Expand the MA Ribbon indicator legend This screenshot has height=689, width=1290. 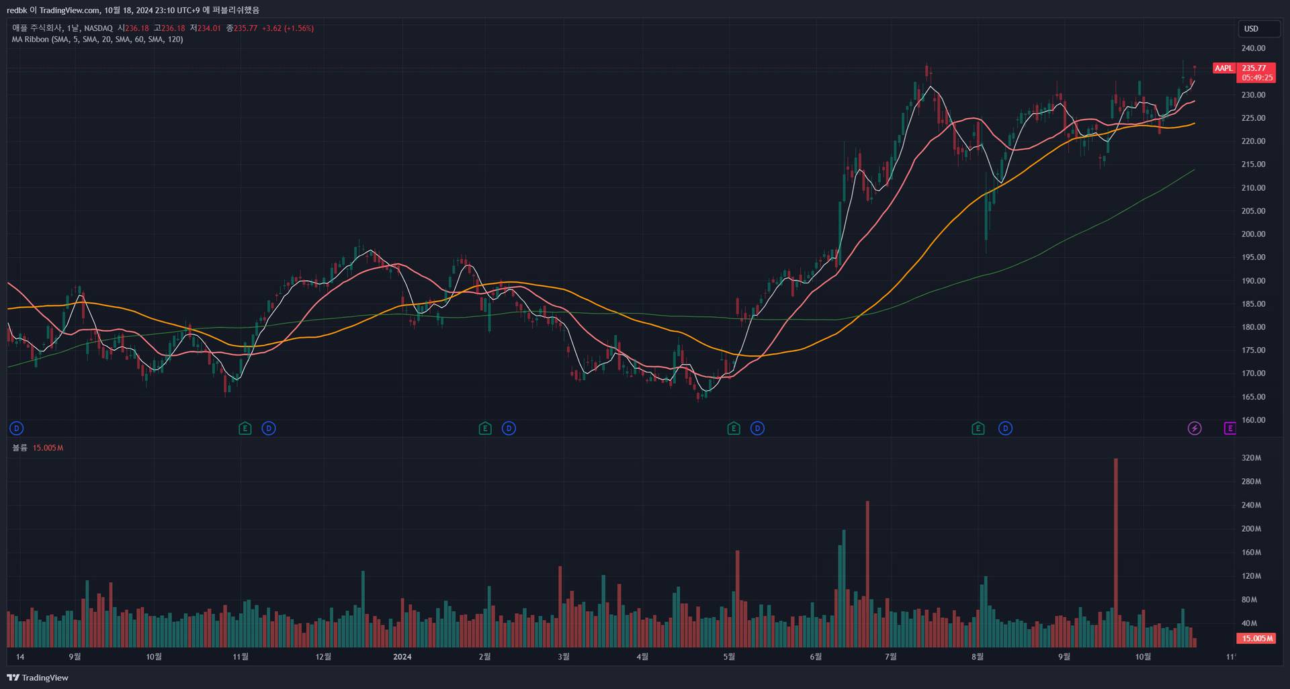click(97, 40)
